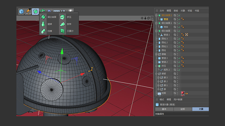This screenshot has height=126, width=225.
Task: Toggle the enable checkmark for 圆柱.3
Action: tap(179, 39)
